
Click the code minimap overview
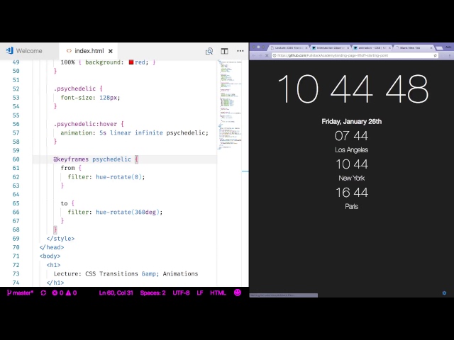click(230, 104)
